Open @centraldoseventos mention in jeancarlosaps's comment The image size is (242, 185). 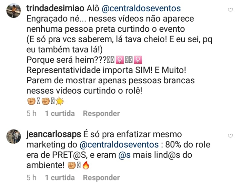click(x=119, y=145)
